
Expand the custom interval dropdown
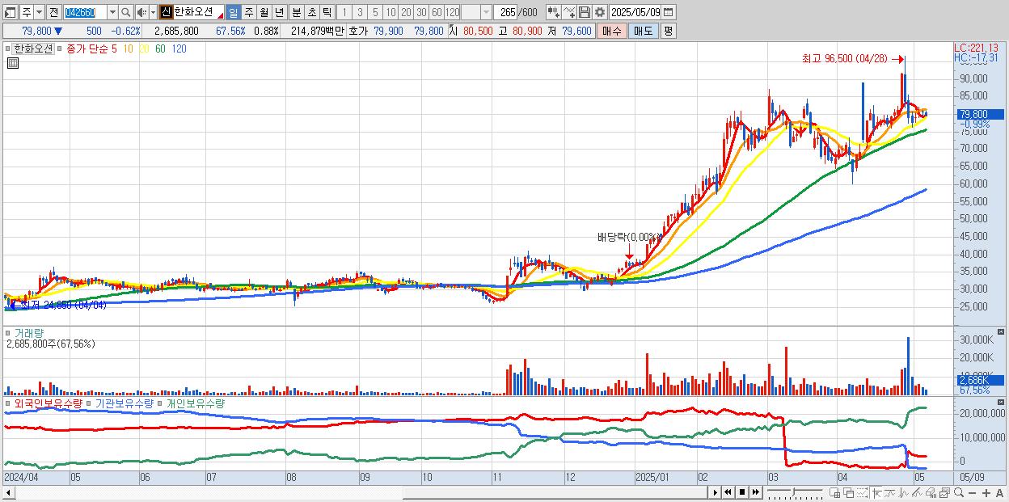pos(486,12)
